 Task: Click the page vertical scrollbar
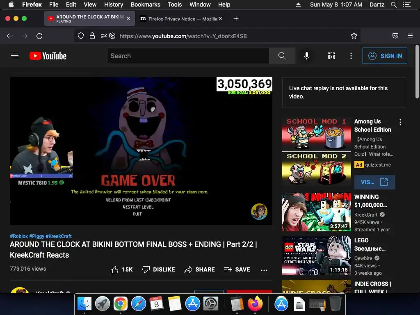coord(417,71)
